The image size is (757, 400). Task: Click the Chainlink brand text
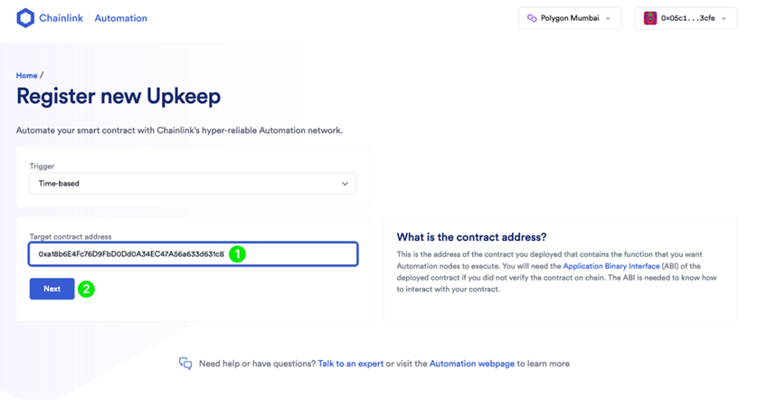coord(61,18)
